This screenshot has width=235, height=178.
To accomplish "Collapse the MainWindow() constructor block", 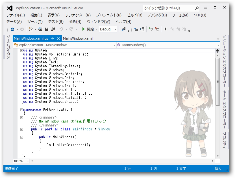I will [x=21, y=137].
